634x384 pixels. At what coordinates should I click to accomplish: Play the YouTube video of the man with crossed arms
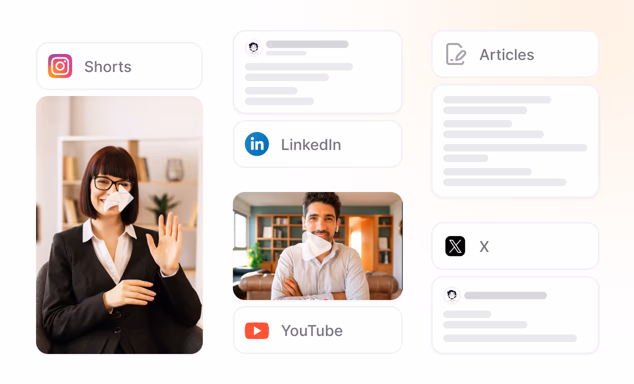pyautogui.click(x=318, y=246)
